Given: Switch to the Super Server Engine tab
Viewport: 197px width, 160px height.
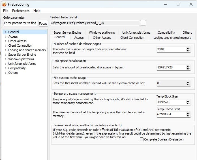Looking at the screenshot, I should 67,33.
